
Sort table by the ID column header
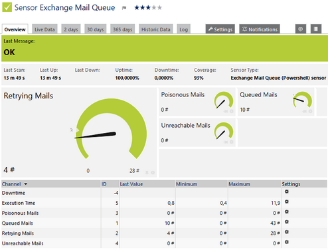tap(104, 184)
